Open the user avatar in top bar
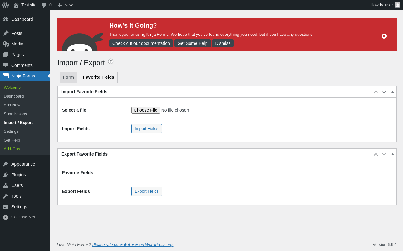 [398, 5]
